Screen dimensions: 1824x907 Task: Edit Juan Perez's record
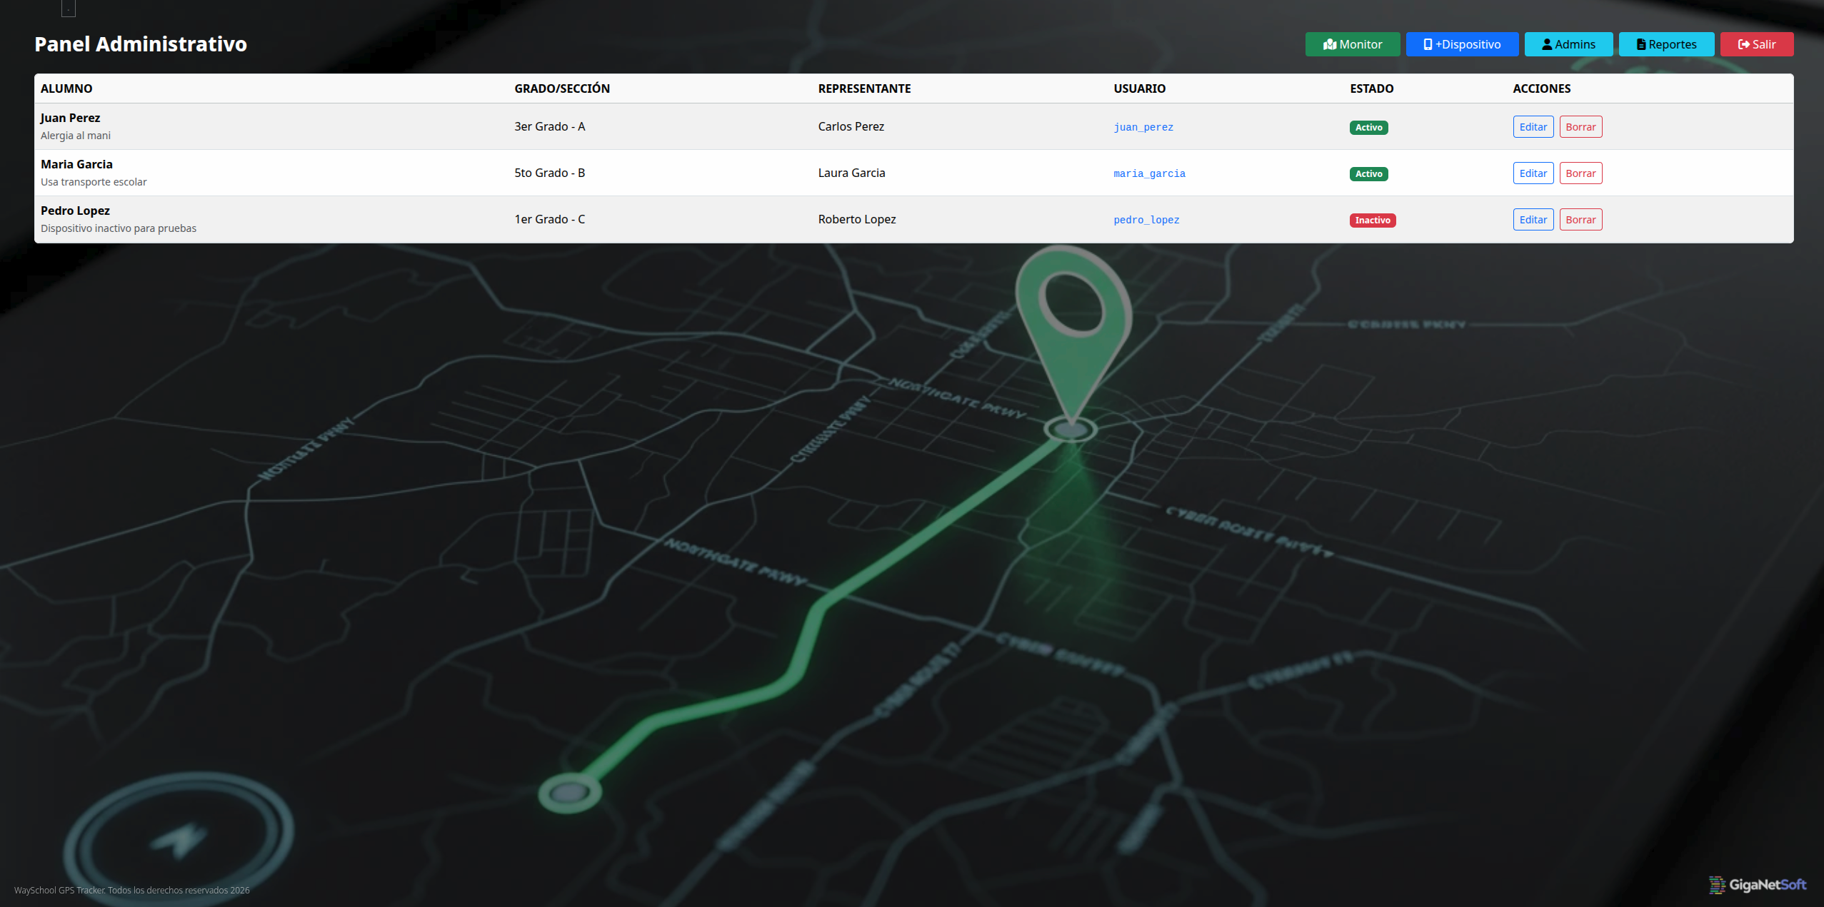1533,127
